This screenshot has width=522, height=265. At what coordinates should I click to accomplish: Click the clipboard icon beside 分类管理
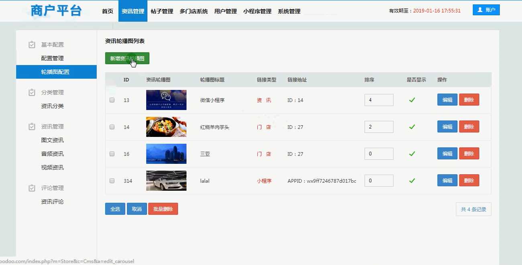point(32,92)
